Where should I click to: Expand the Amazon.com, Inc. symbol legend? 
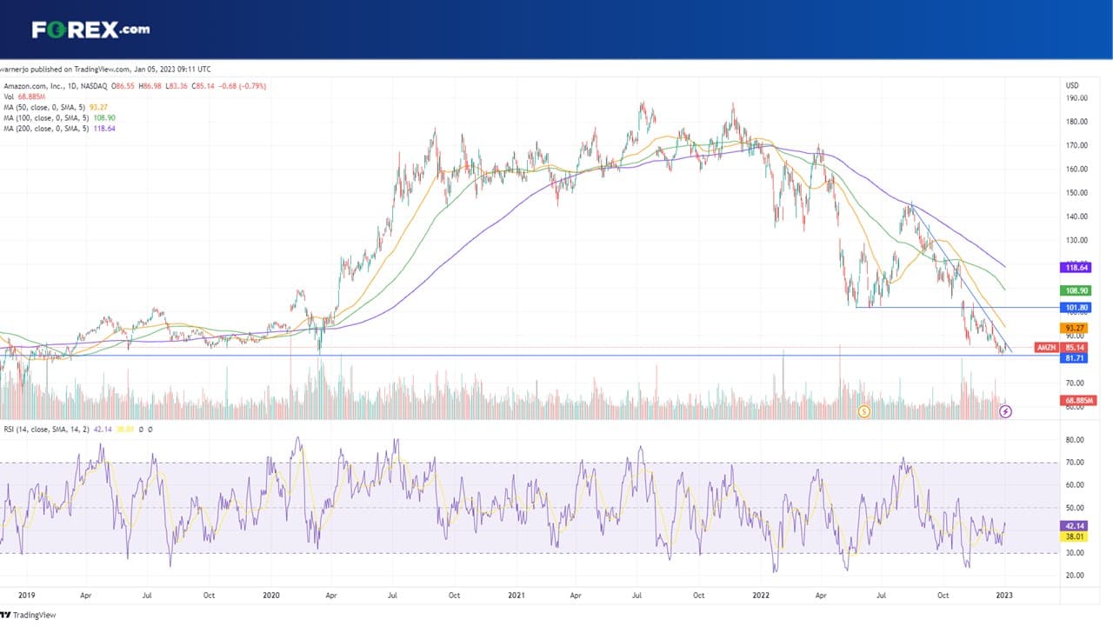click(135, 86)
